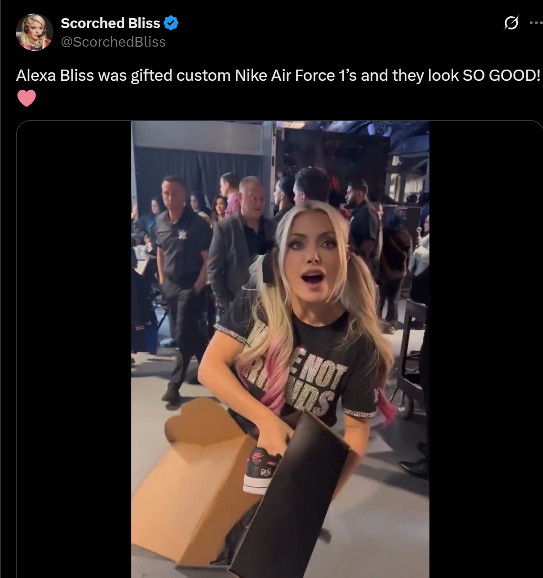
Task: Open the three-dot more options menu
Action: point(536,22)
